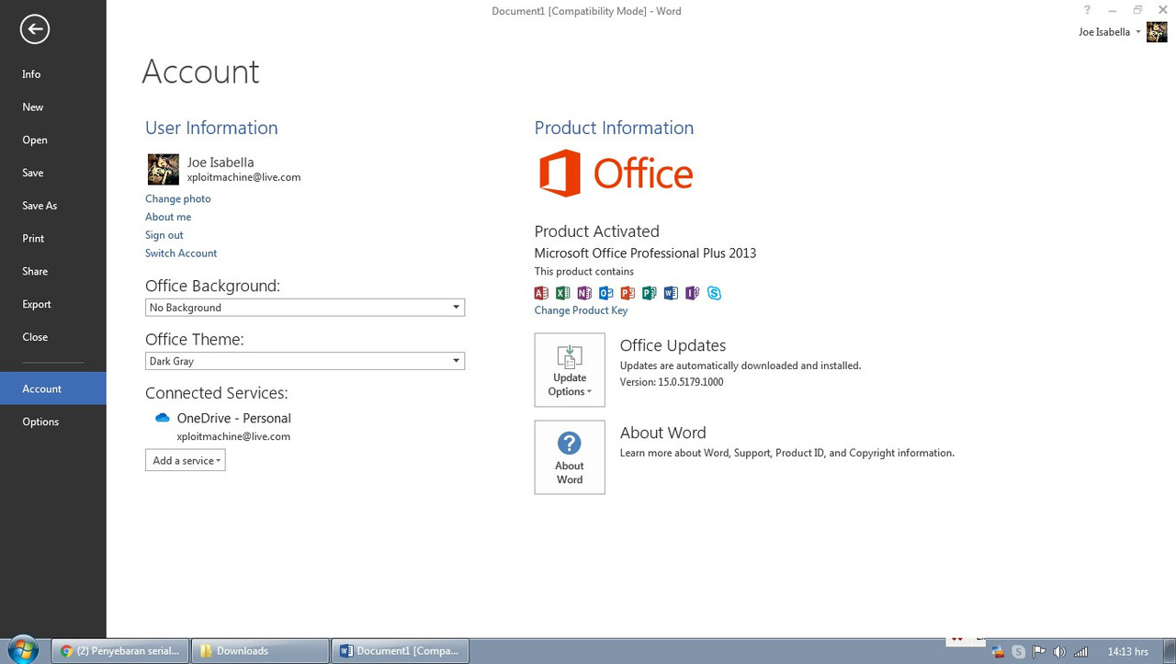This screenshot has width=1176, height=664.
Task: Click the About Word button
Action: pos(570,457)
